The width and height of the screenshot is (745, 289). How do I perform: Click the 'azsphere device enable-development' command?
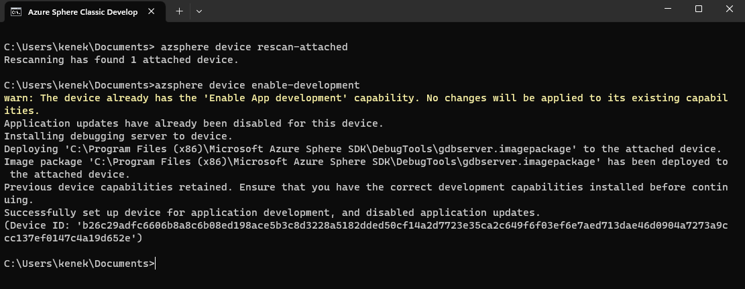(x=257, y=86)
